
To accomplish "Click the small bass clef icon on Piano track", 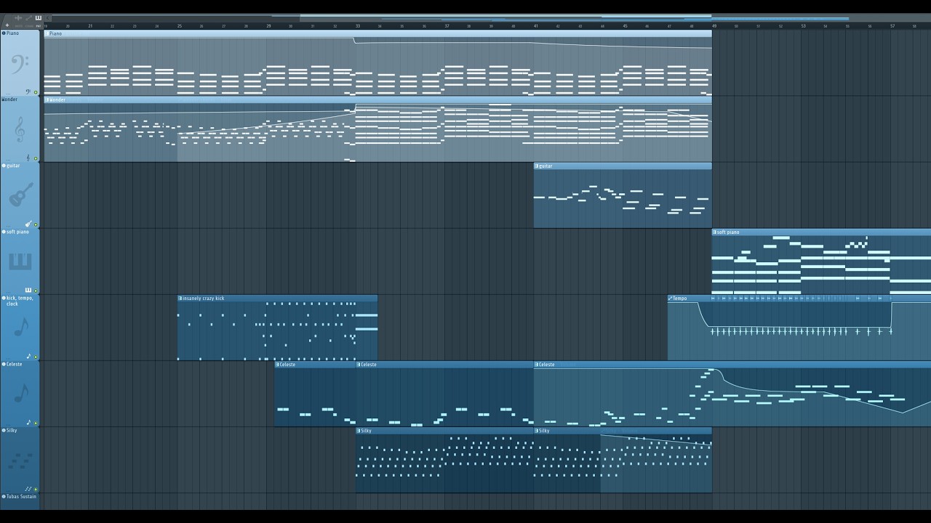I will [28, 92].
